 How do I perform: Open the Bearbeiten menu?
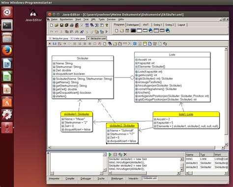(66, 20)
